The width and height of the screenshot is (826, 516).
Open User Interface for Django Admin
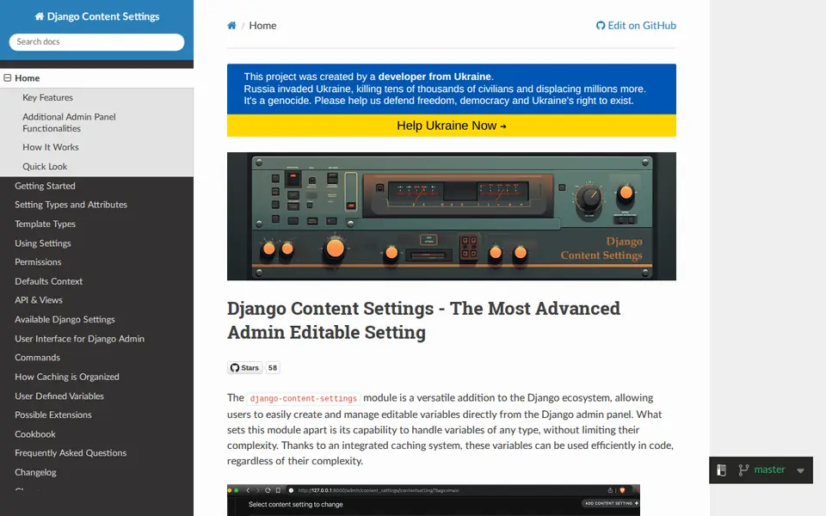tap(79, 339)
